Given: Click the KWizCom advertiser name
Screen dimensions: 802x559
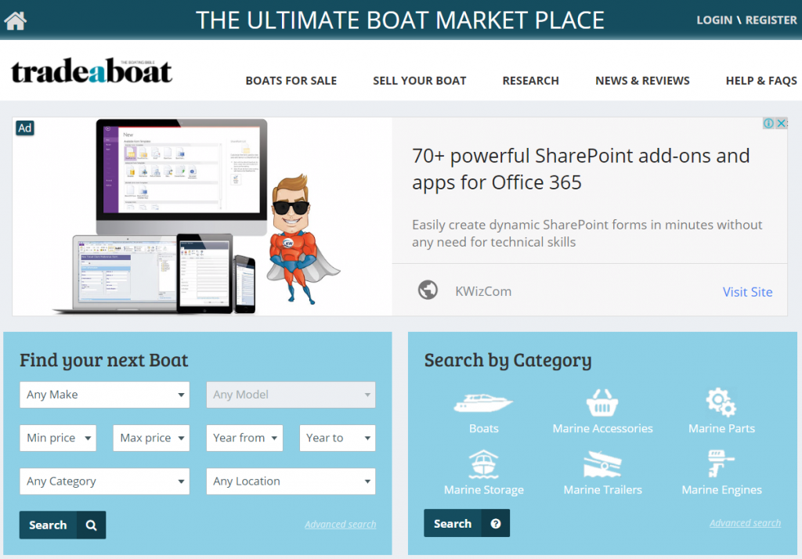Looking at the screenshot, I should coord(482,291).
